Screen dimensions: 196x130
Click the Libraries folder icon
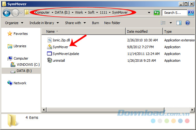pos(10,46)
